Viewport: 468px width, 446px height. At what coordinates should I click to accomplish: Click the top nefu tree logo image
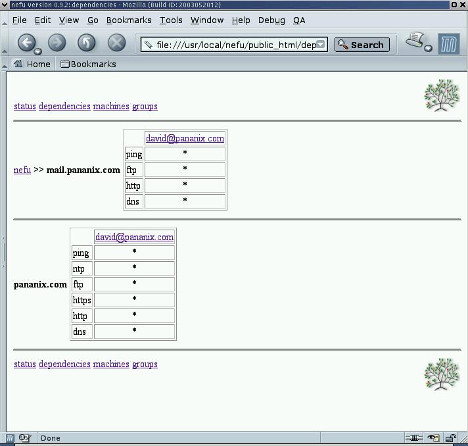click(442, 95)
